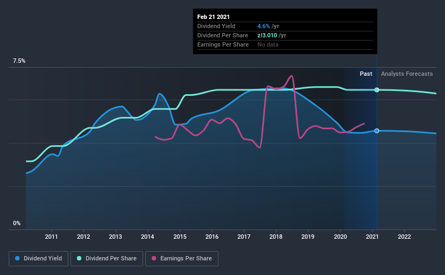Image resolution: width=445 pixels, height=275 pixels.
Task: Click the 2018 x-axis year label
Action: click(276, 237)
